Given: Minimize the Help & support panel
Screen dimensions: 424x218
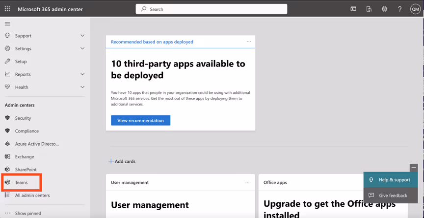Looking at the screenshot, I should 414,168.
